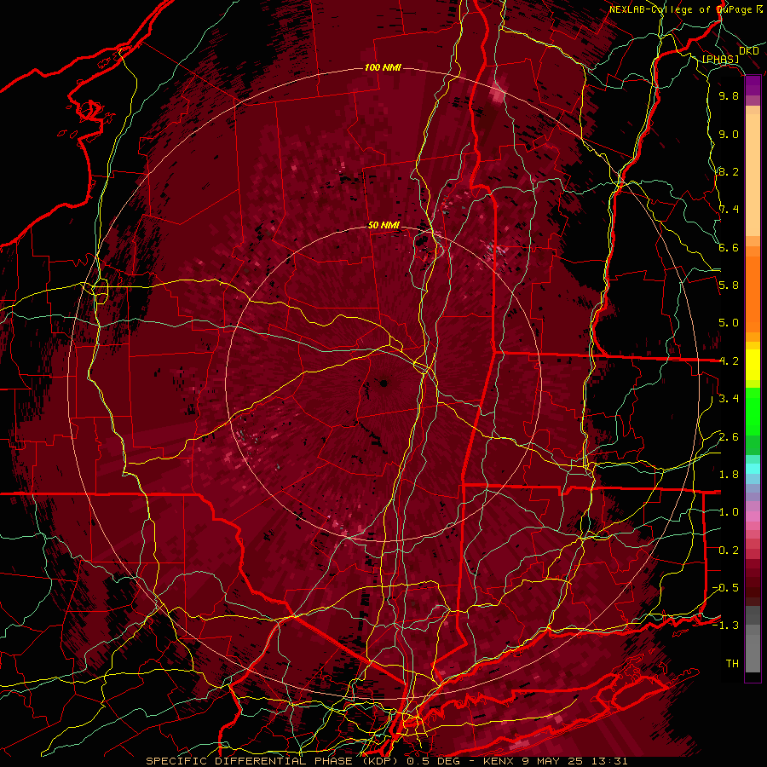
Task: Click the TH label on color scale
Action: point(732,664)
